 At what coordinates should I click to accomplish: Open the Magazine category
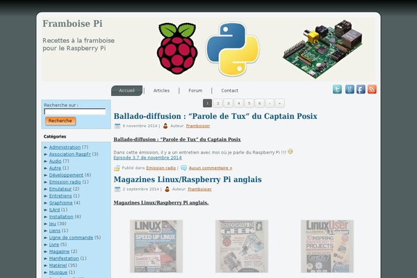pyautogui.click(x=59, y=252)
